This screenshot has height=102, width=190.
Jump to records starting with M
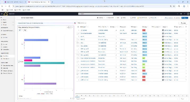pyautogui.click(x=133, y=96)
